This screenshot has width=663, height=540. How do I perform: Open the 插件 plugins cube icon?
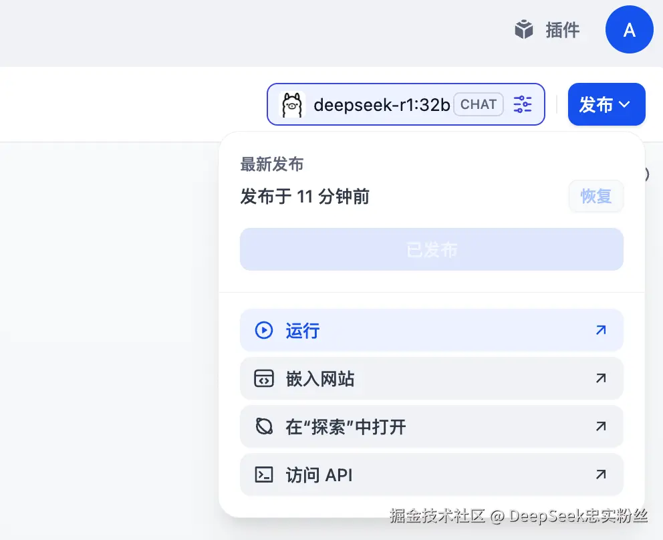[523, 29]
